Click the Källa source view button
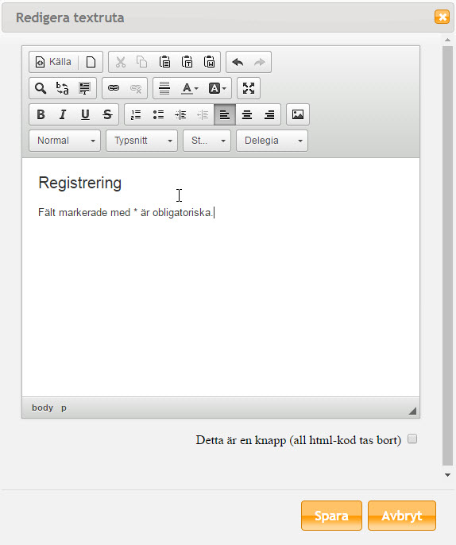Screen dimensions: 456x545 pos(53,62)
